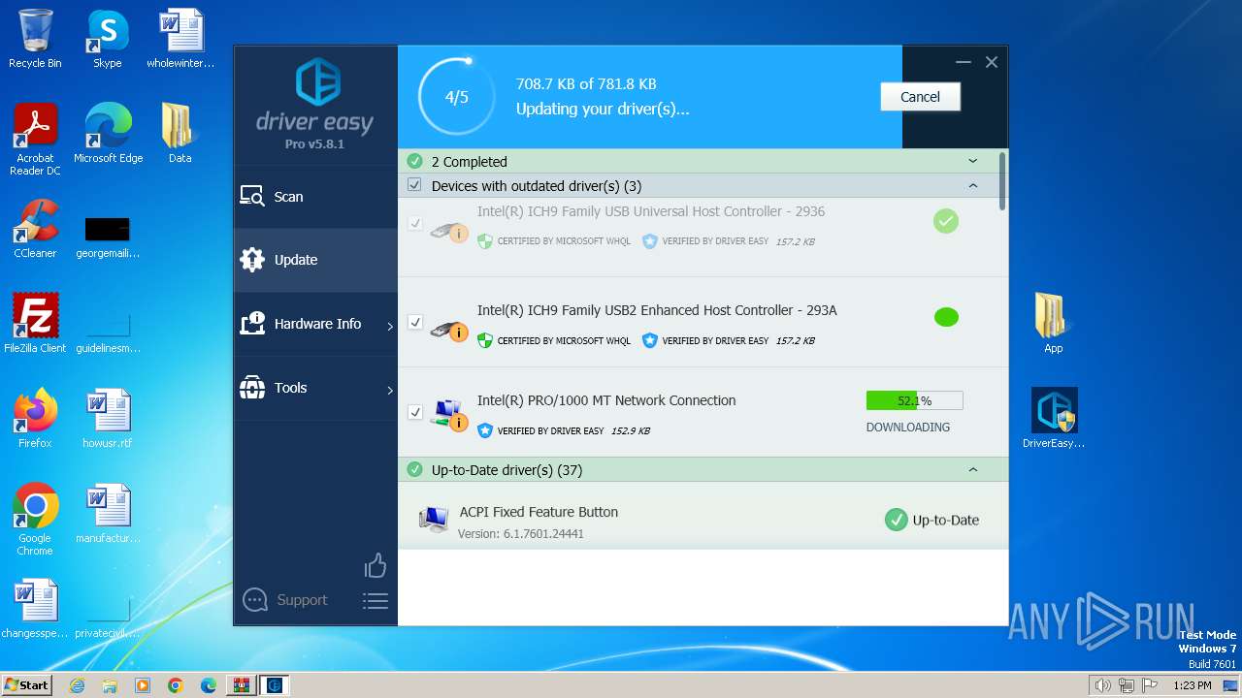Click USB device icon for 293A controller

[449, 332]
